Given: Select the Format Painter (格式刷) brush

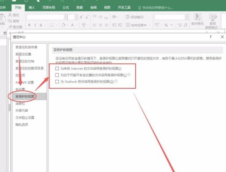Looking at the screenshot, I should 10,27.
